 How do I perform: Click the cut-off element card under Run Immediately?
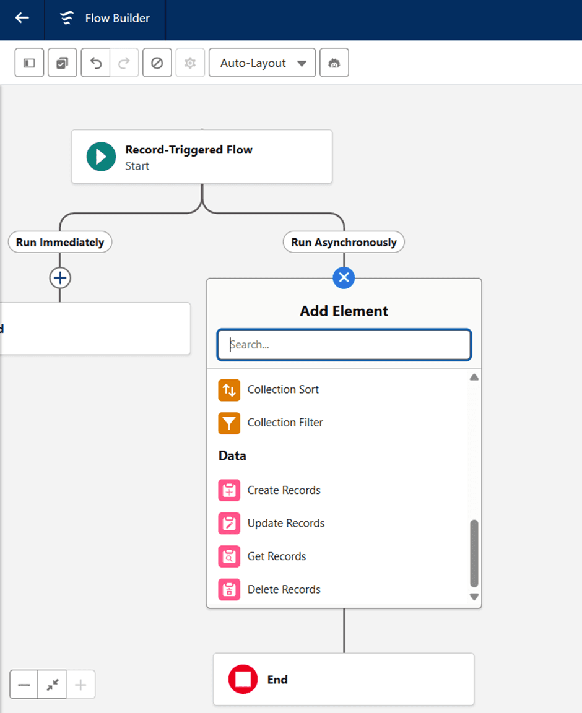95,328
